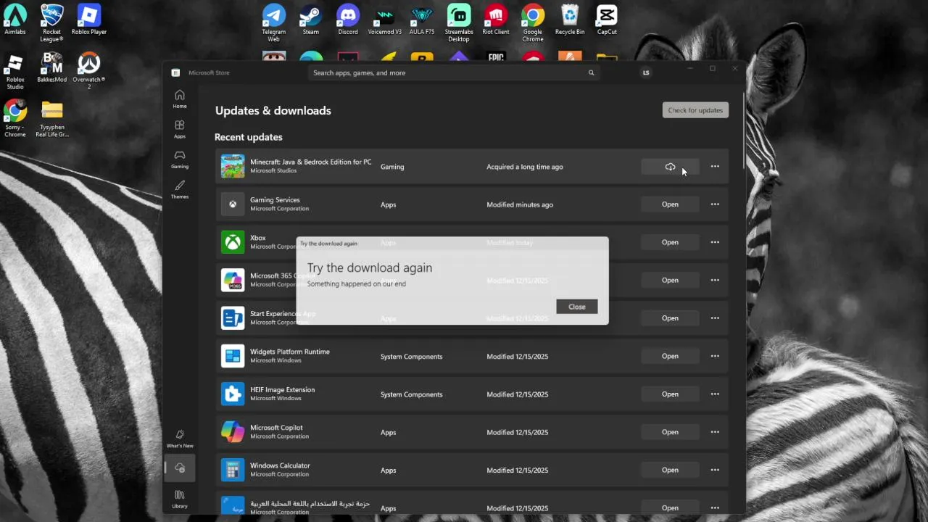Open Tysyphen Real Life Gr... folder
The image size is (928, 522).
click(51, 119)
